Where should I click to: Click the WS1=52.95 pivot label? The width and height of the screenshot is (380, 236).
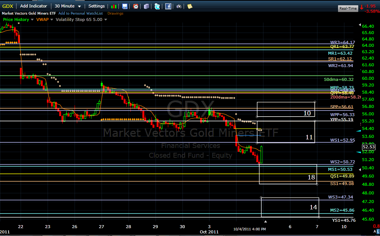[343, 140]
